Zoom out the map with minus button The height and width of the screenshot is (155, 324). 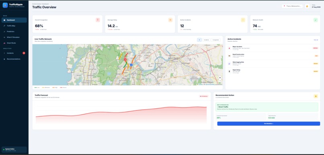coord(220,81)
